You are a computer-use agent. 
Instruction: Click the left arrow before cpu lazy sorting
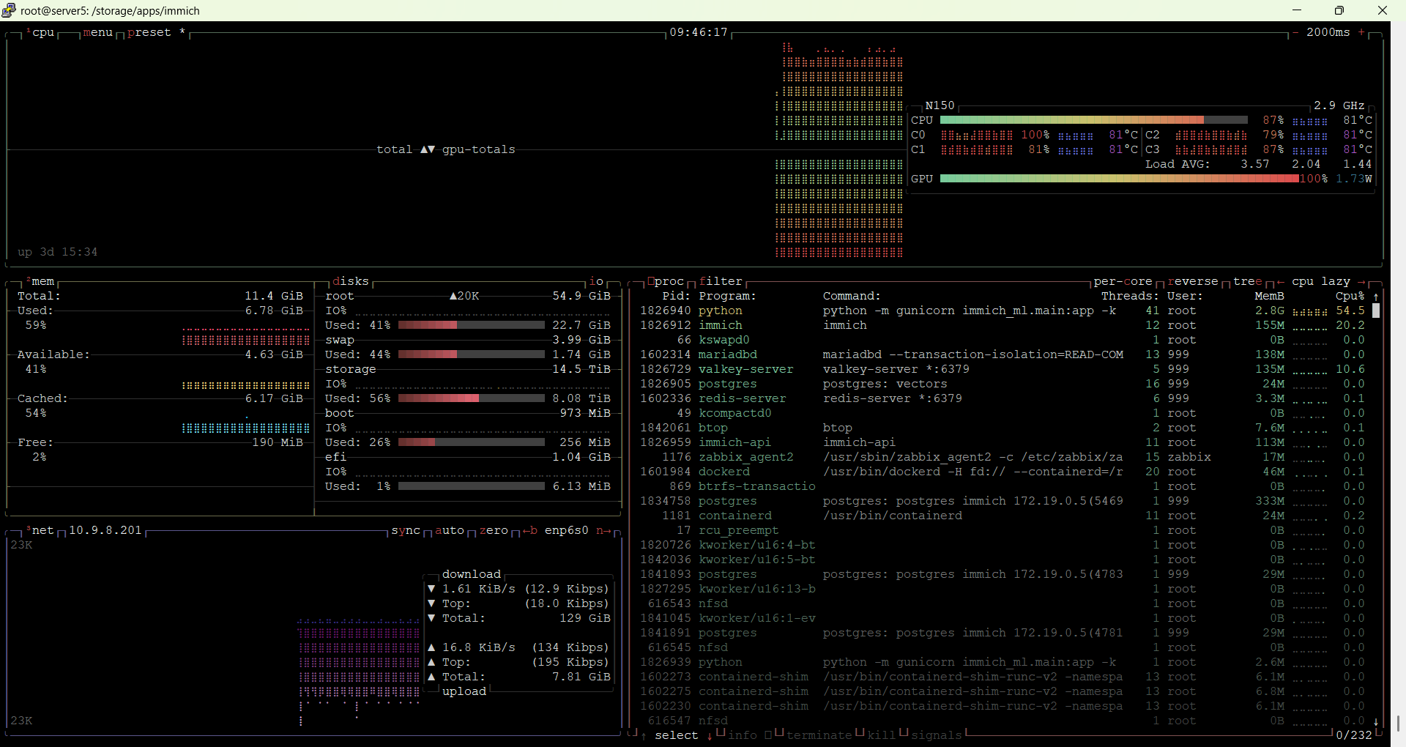pyautogui.click(x=1281, y=281)
